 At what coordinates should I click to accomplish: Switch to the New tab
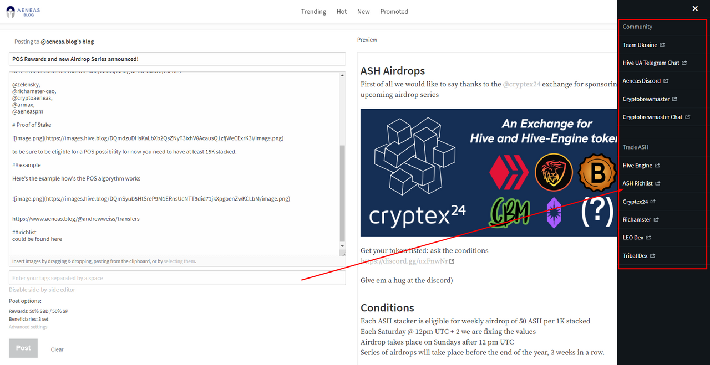point(363,12)
